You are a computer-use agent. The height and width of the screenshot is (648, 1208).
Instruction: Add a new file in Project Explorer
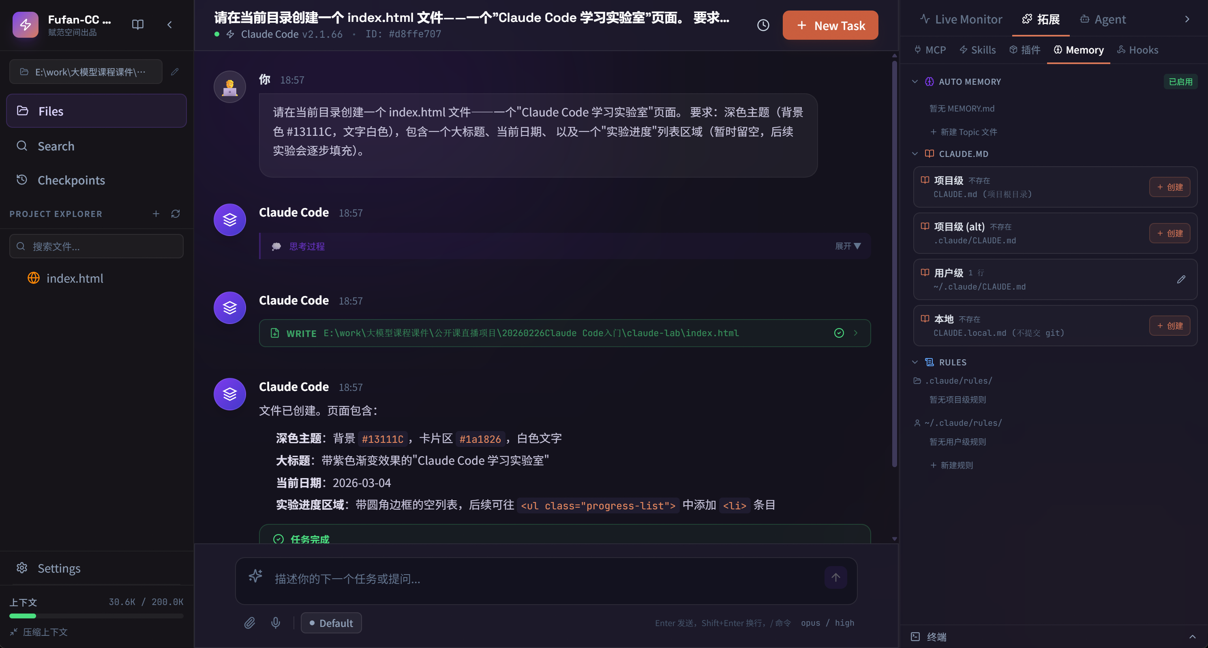pyautogui.click(x=156, y=214)
